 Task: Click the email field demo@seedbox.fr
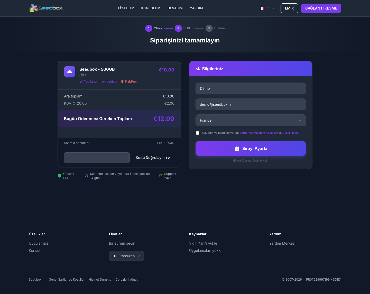tap(251, 104)
